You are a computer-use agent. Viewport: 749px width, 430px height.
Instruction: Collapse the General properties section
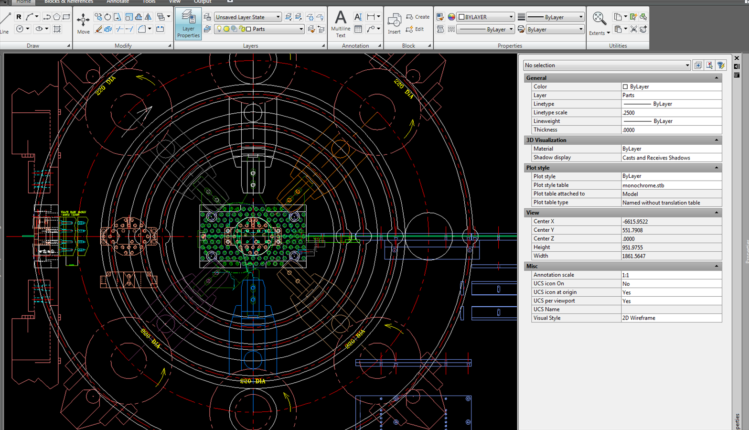[716, 78]
